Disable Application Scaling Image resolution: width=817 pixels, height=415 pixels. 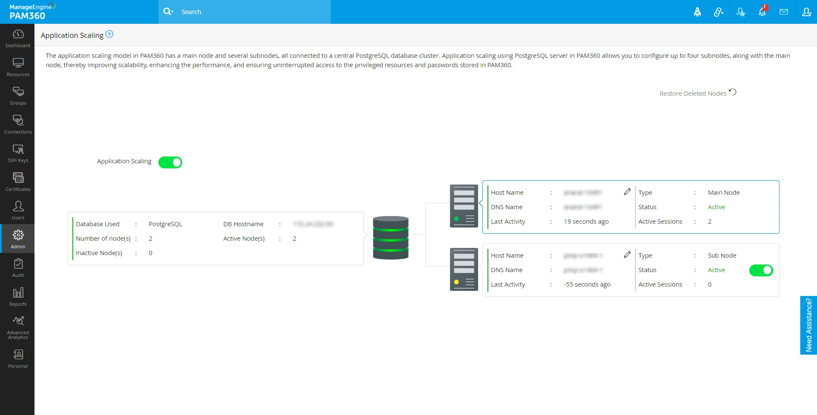tap(170, 162)
